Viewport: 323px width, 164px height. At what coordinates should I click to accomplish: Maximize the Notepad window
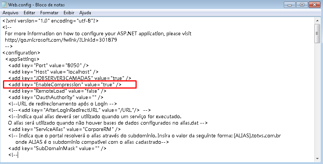click(302, 5)
